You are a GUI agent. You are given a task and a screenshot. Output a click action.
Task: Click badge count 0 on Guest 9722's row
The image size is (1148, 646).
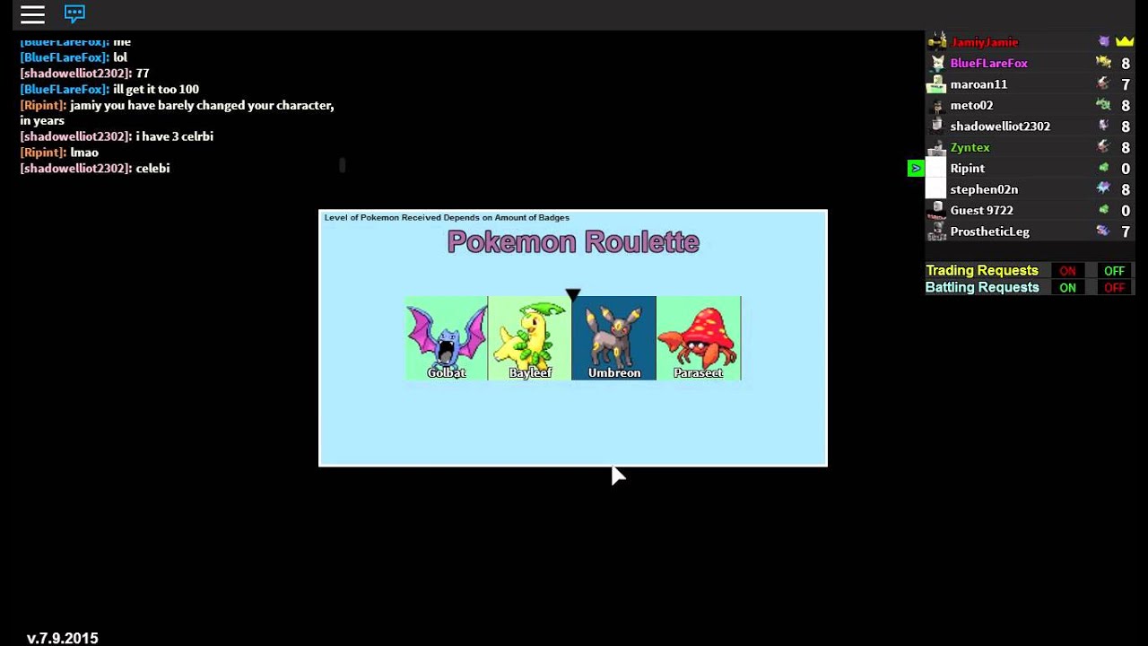[1126, 211]
